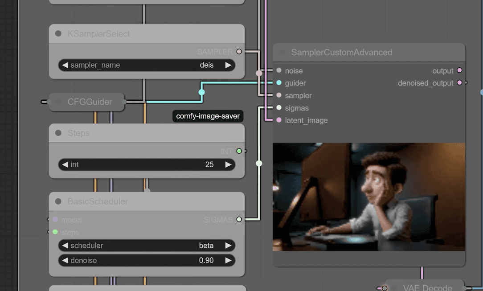Select the BasicScheduler node title
Screen dimensions: 483x291
(98, 201)
